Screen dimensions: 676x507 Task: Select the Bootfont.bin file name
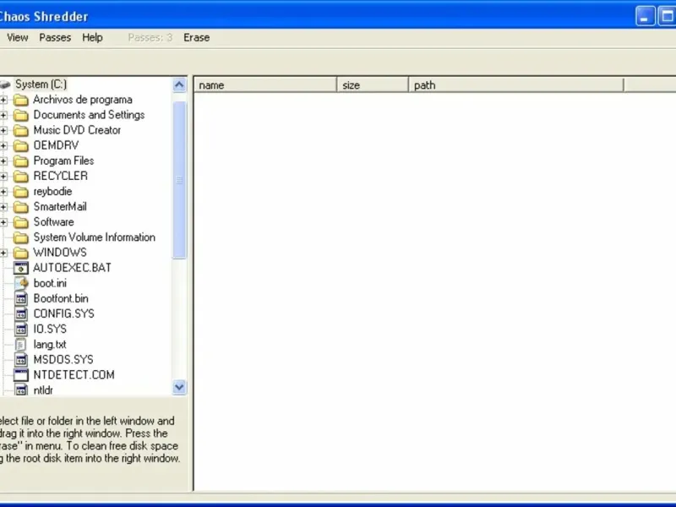tap(61, 298)
